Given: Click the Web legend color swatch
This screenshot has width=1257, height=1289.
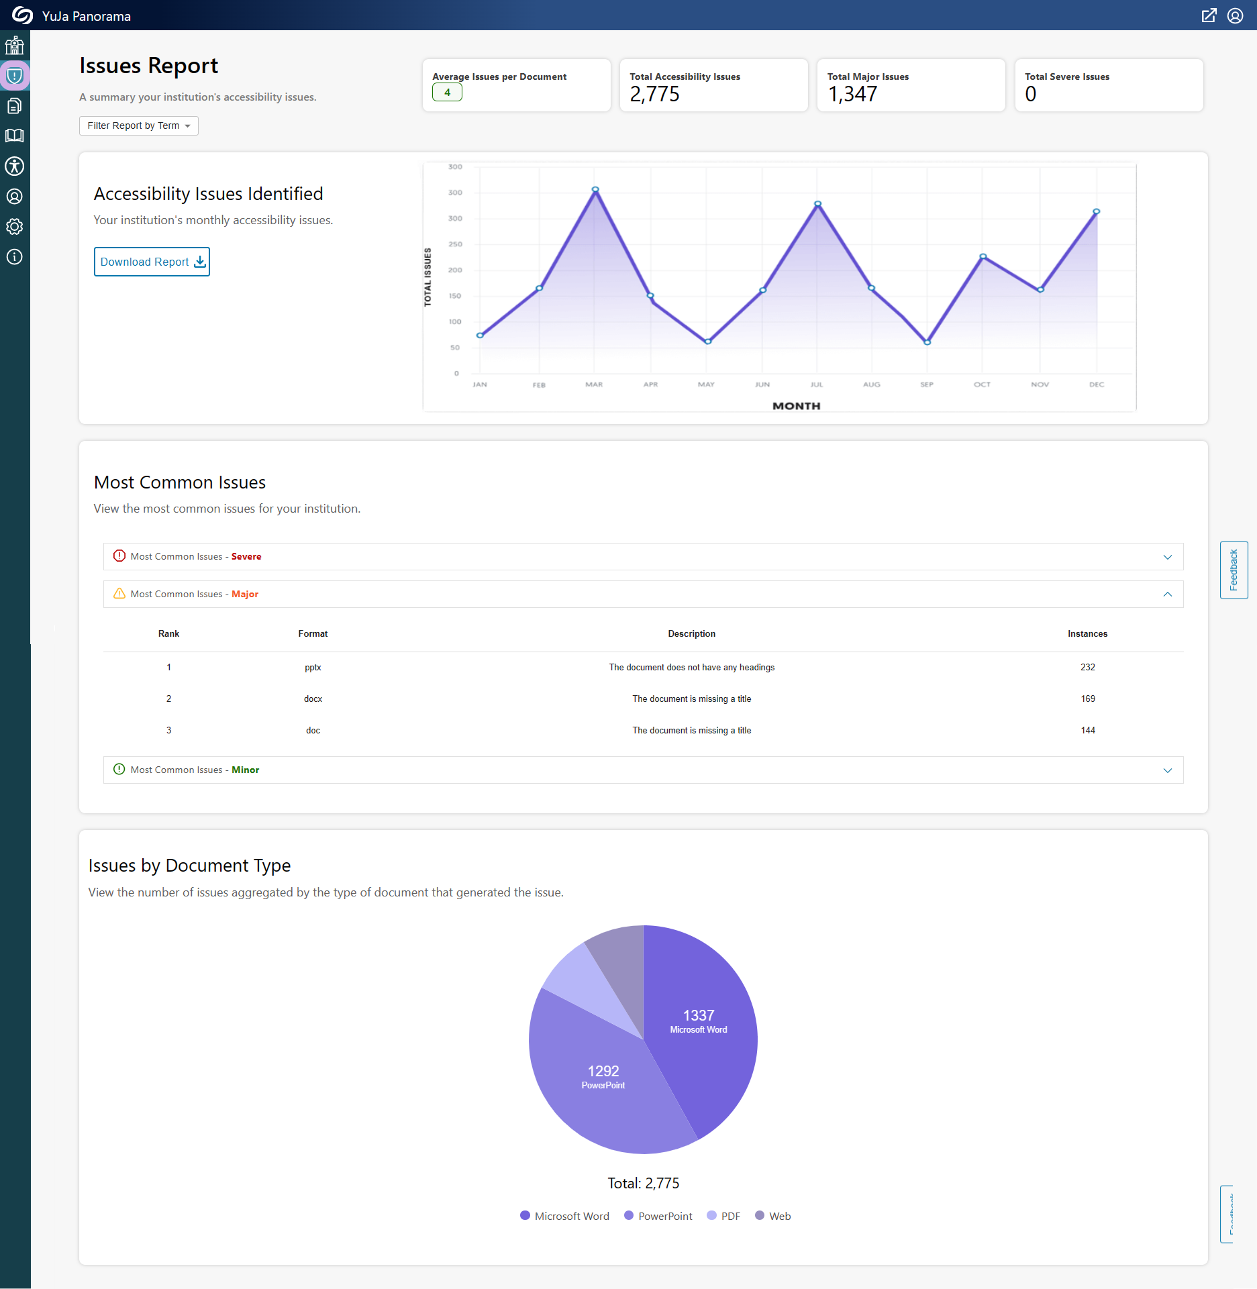Looking at the screenshot, I should [760, 1216].
